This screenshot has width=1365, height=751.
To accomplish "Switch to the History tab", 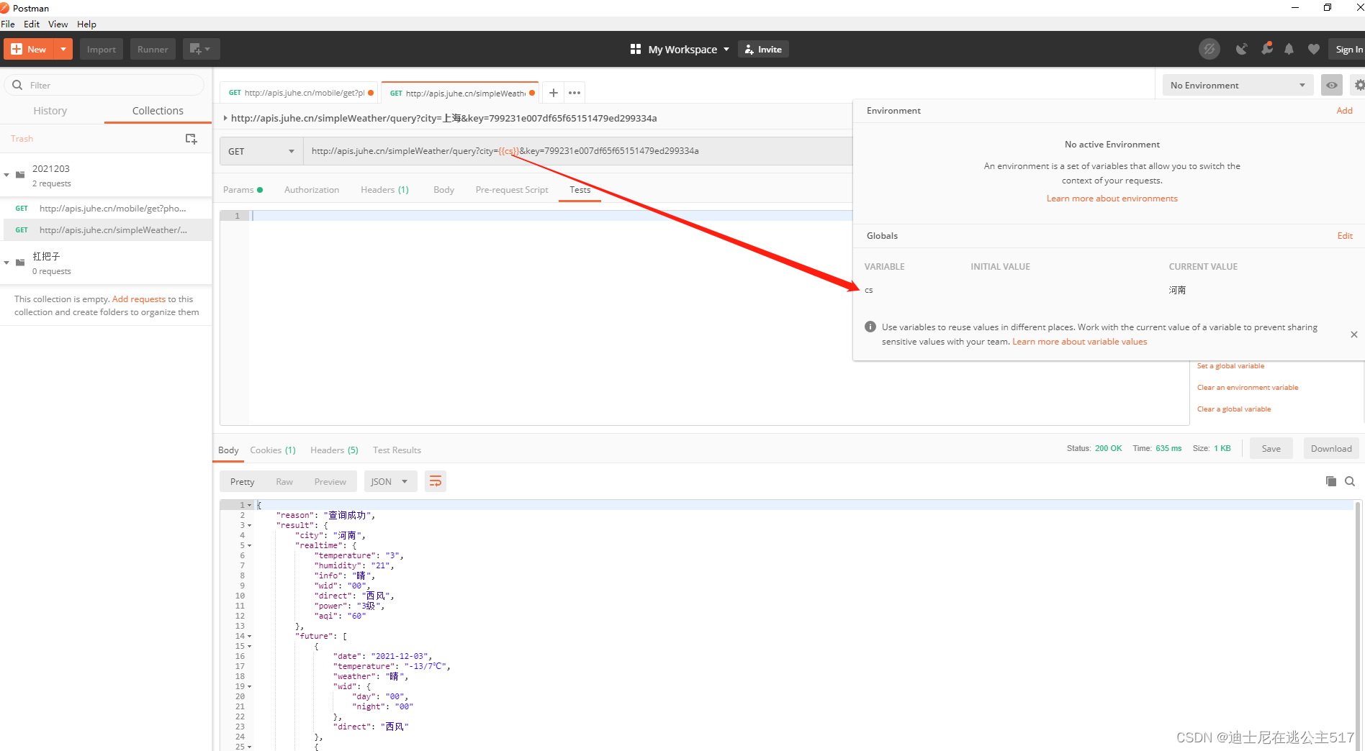I will click(x=50, y=111).
